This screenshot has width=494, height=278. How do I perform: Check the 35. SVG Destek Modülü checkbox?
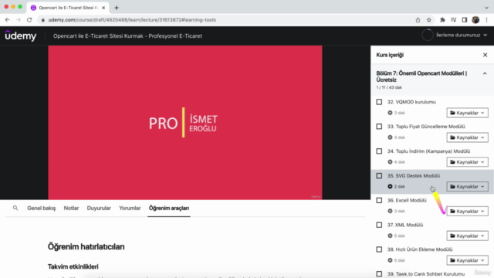coord(379,175)
